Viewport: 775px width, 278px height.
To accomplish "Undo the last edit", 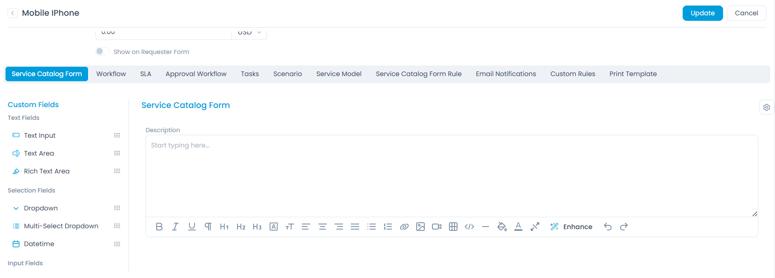I will click(608, 227).
